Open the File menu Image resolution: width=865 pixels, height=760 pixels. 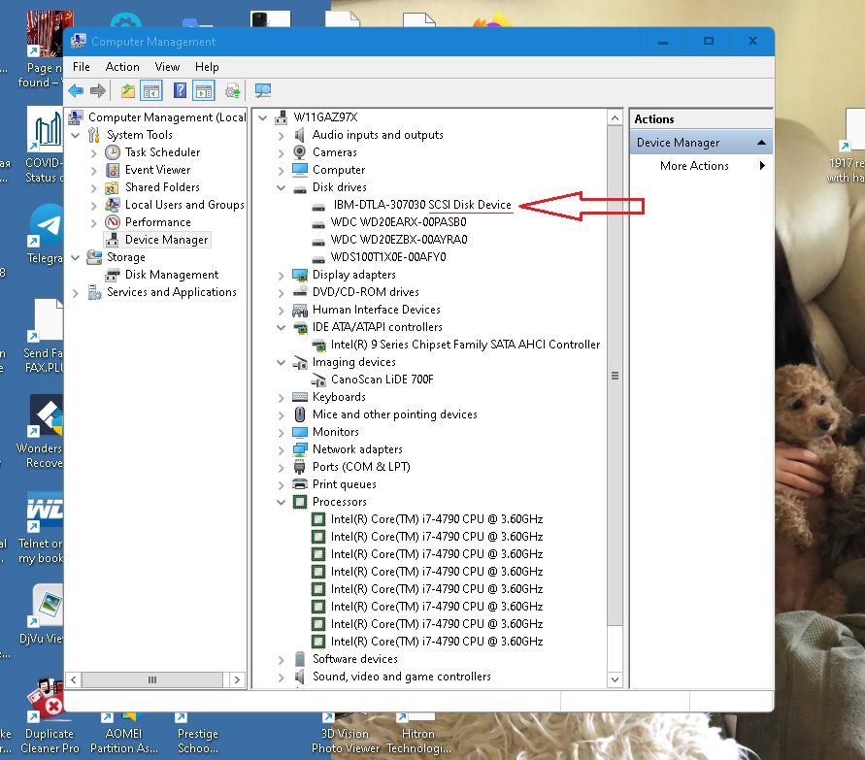pos(82,67)
